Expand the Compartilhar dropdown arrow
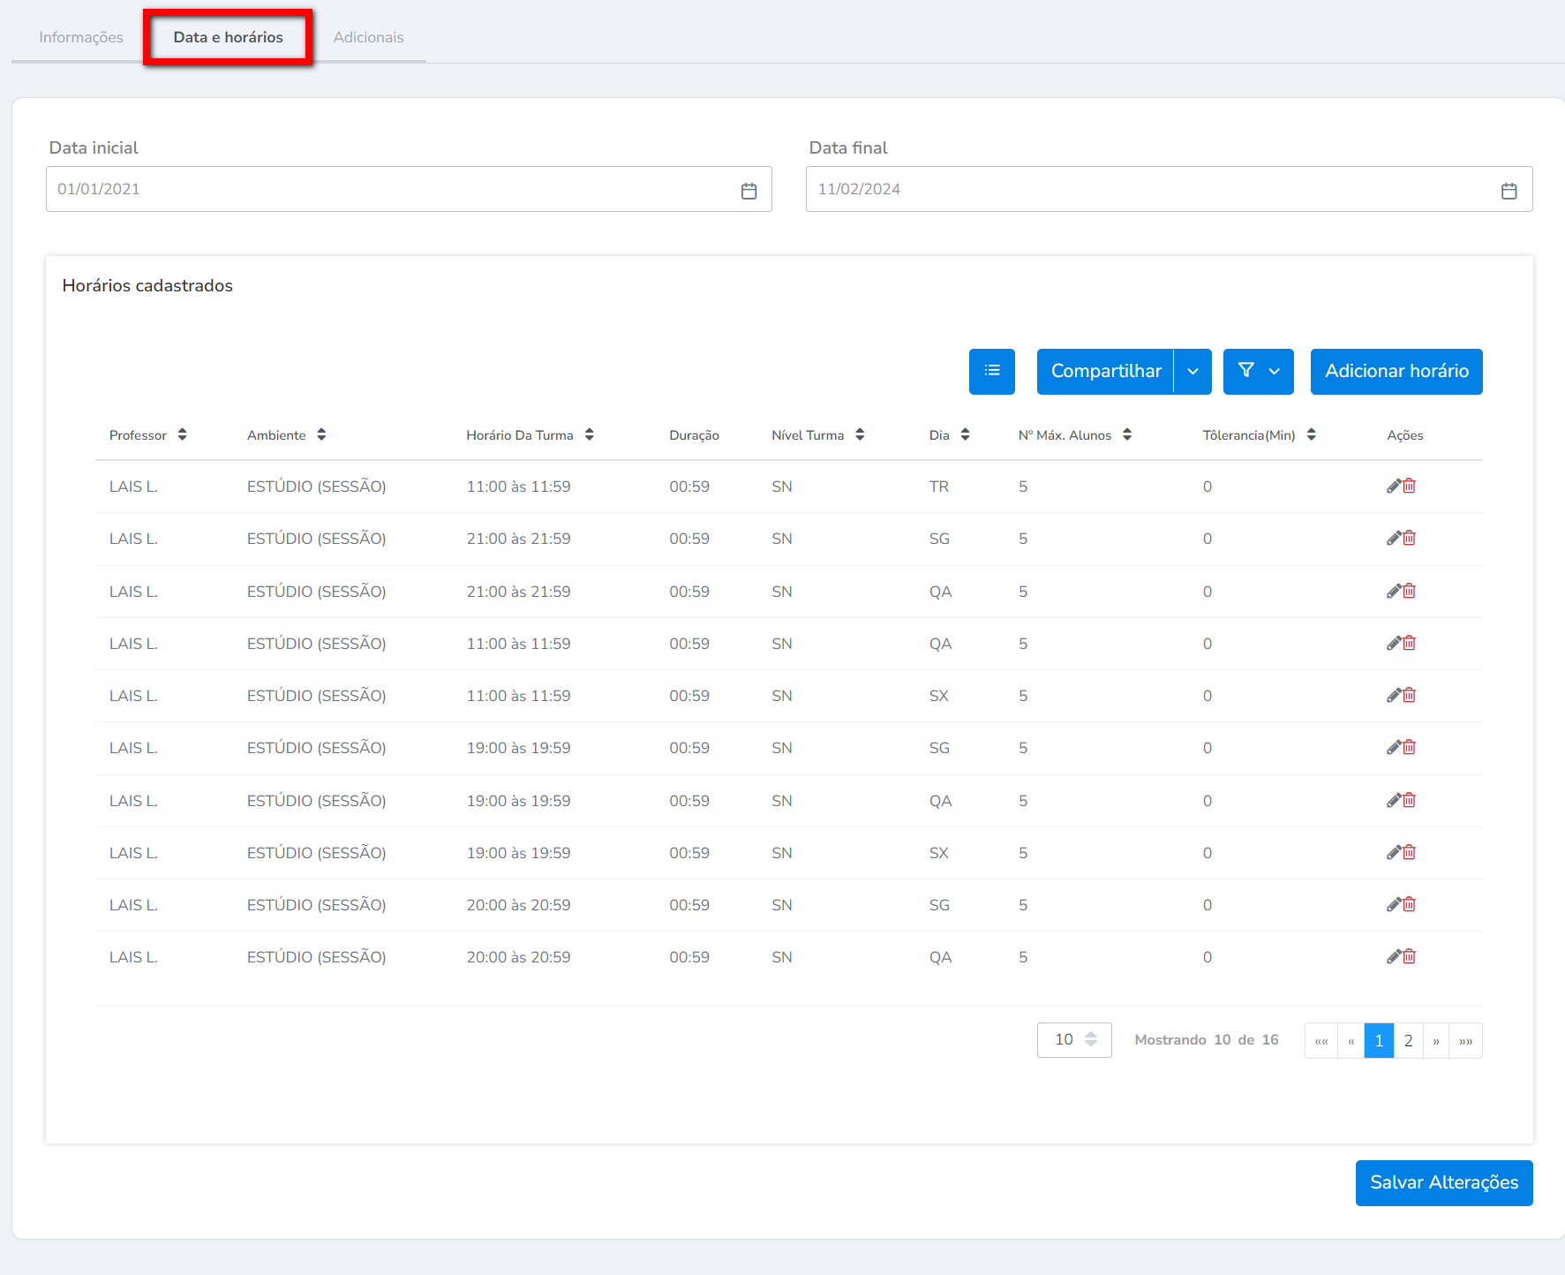Viewport: 1565px width, 1275px height. [x=1193, y=372]
